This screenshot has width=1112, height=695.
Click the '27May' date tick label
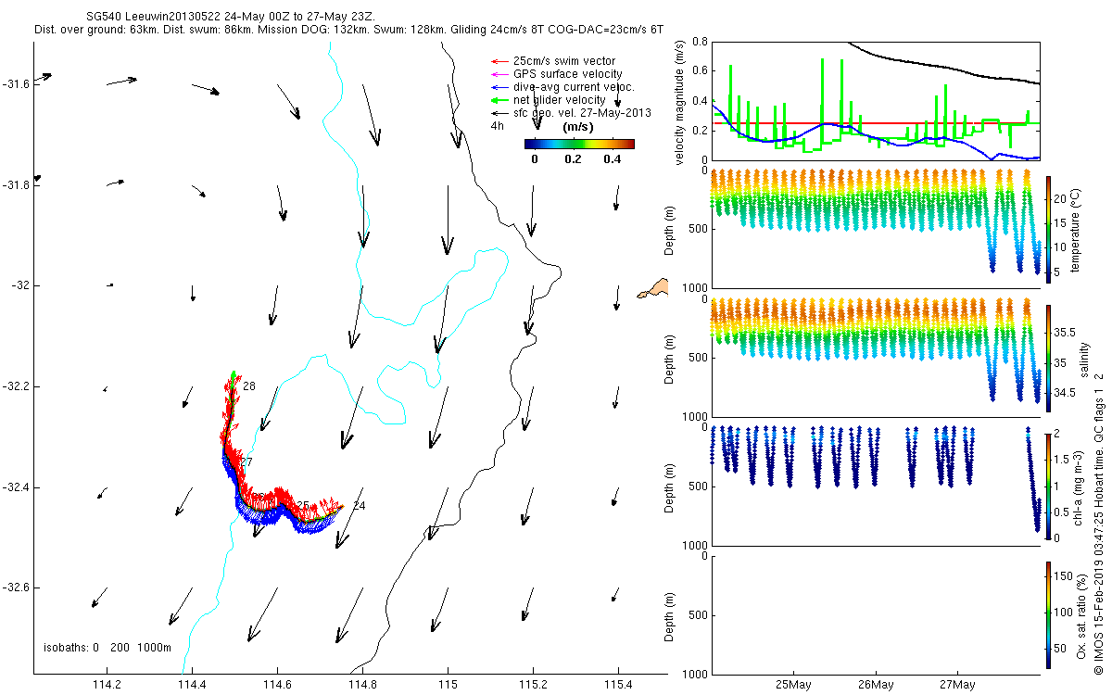956,686
